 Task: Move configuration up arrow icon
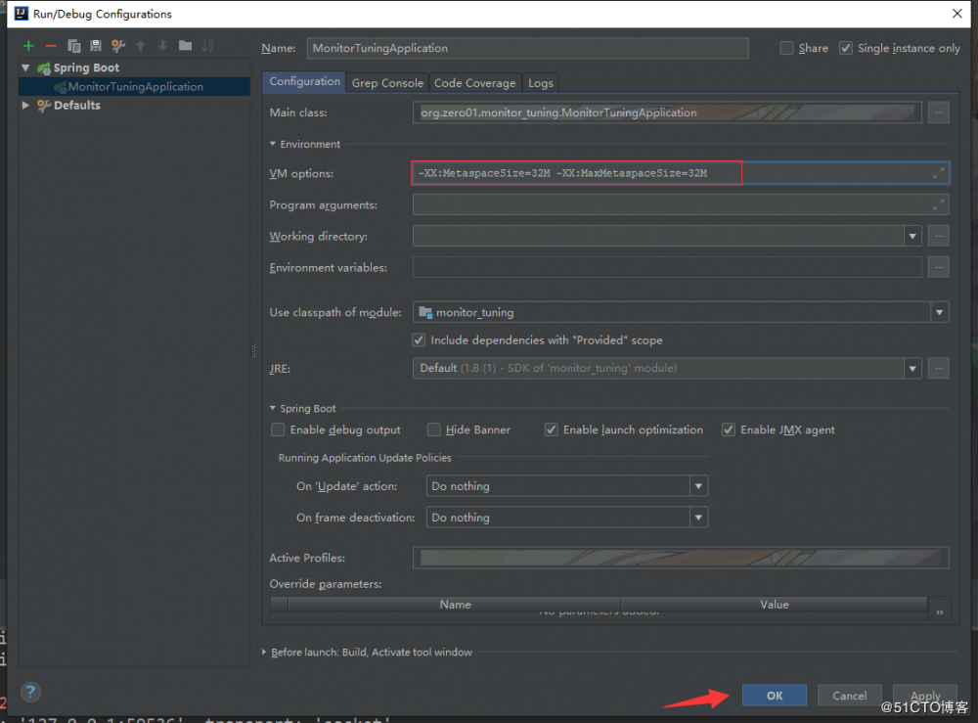pos(141,46)
